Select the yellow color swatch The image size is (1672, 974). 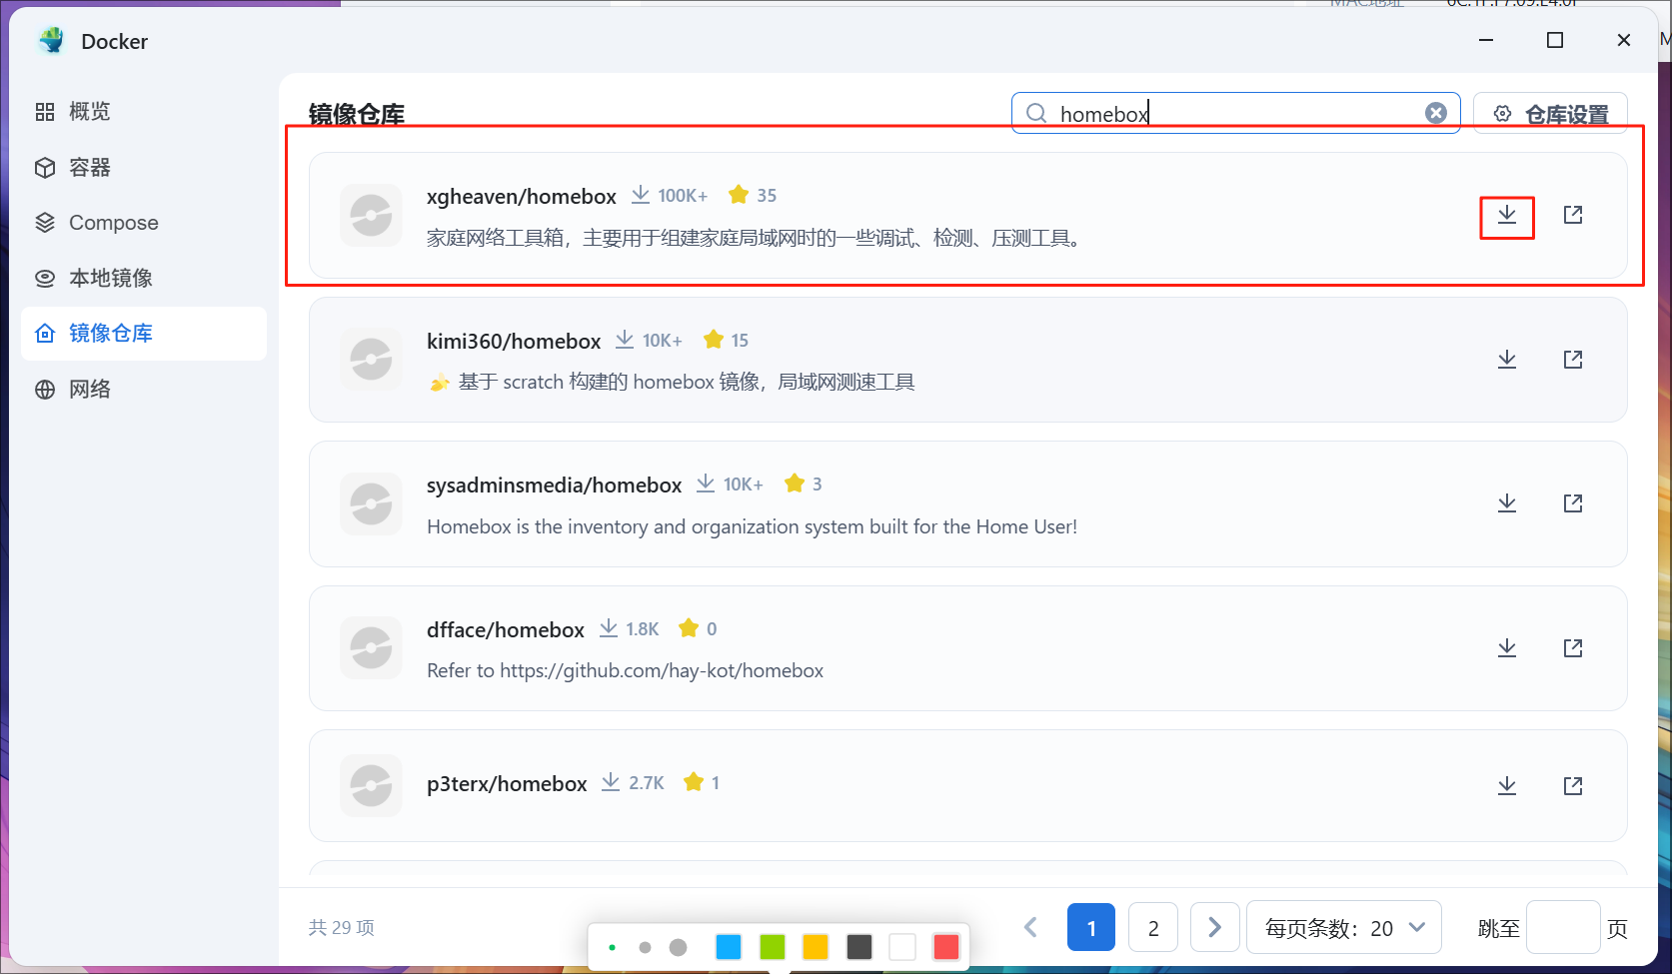coord(816,947)
